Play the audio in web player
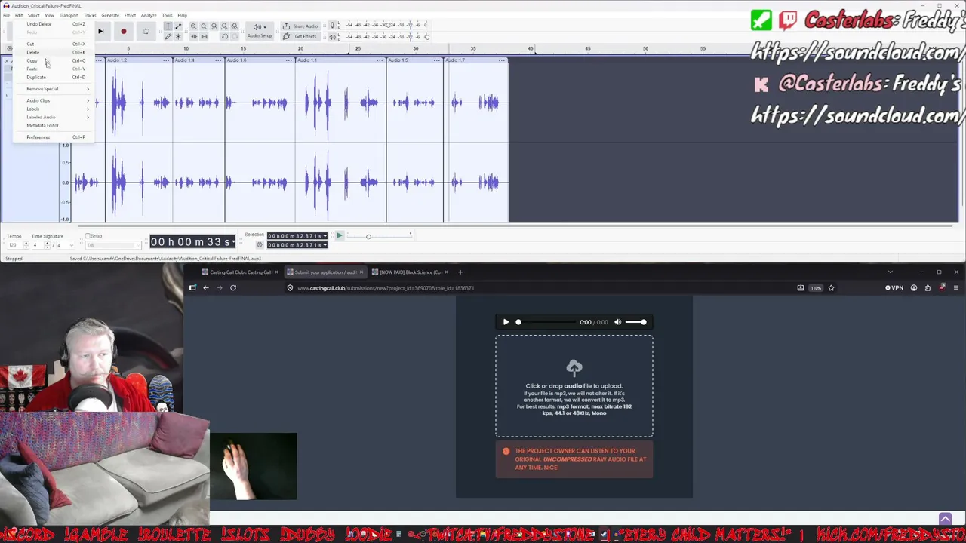 pyautogui.click(x=506, y=322)
